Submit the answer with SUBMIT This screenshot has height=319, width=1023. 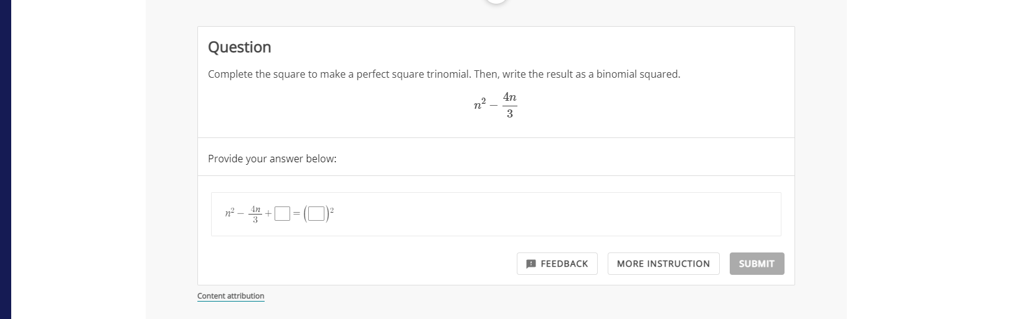(757, 264)
